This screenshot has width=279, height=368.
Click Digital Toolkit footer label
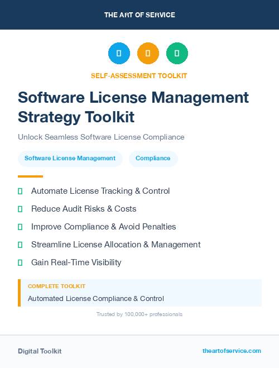click(40, 351)
